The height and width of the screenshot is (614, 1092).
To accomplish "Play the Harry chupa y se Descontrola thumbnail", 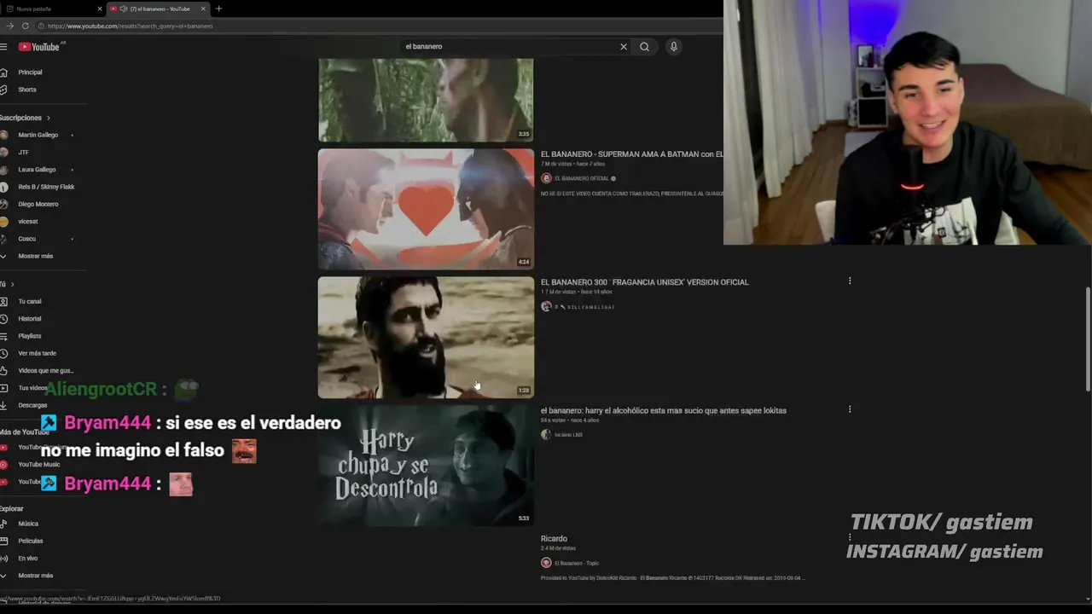I will tap(426, 465).
